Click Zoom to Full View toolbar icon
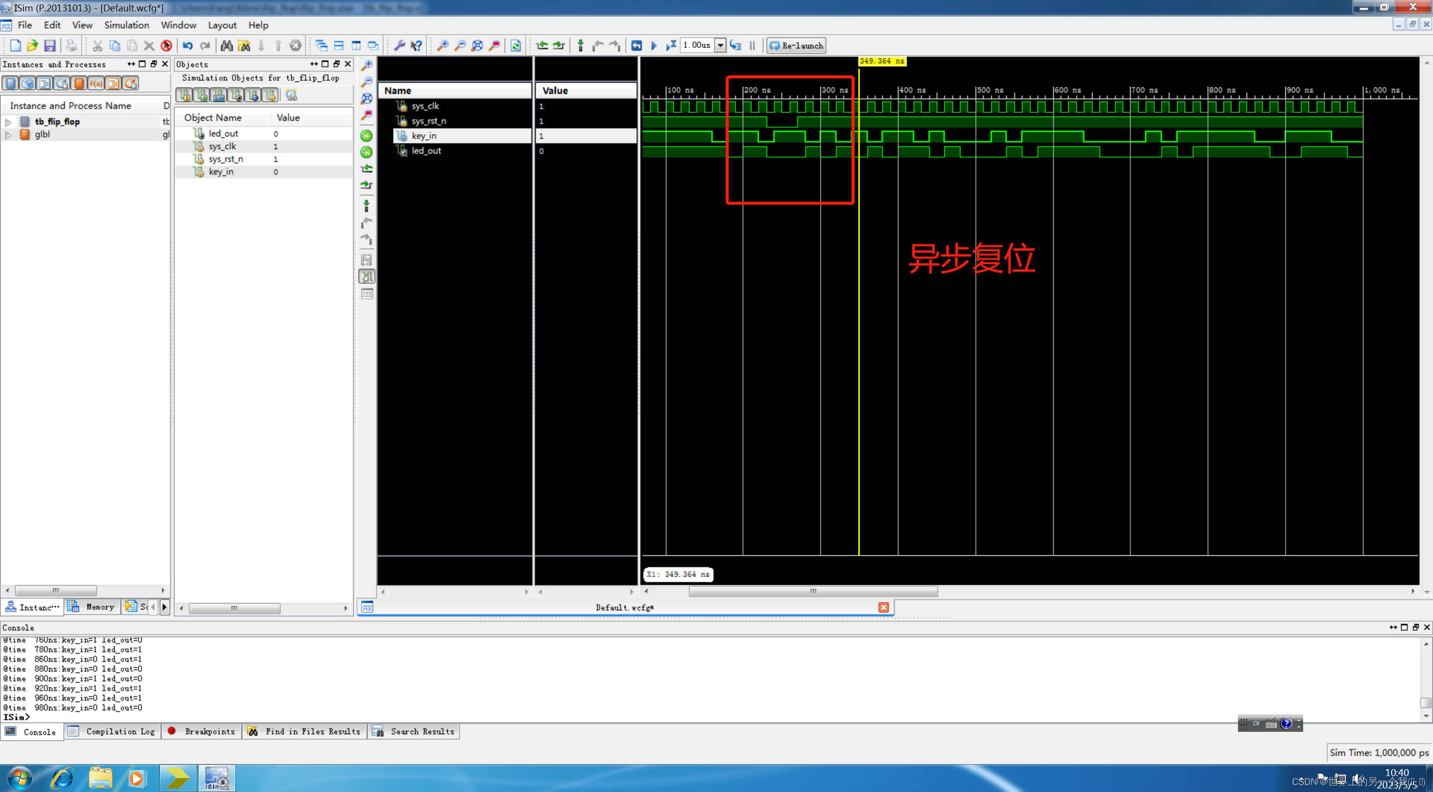 [477, 46]
